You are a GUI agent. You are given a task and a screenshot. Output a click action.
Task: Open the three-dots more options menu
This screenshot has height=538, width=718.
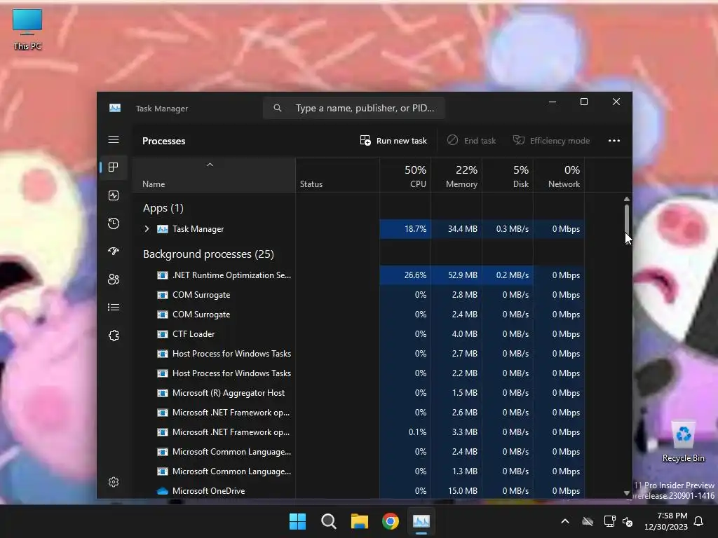point(614,140)
